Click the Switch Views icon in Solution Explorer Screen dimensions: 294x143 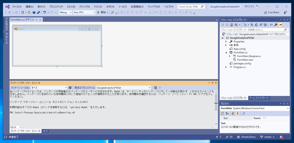point(236,25)
